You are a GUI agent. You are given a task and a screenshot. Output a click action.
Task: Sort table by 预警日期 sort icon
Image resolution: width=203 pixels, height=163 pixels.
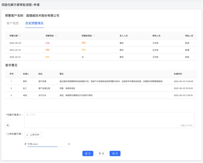click(19, 36)
